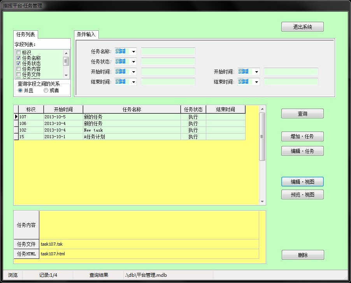Click field list scrollbar thumb
The height and width of the screenshot is (283, 351).
pyautogui.click(x=66, y=61)
